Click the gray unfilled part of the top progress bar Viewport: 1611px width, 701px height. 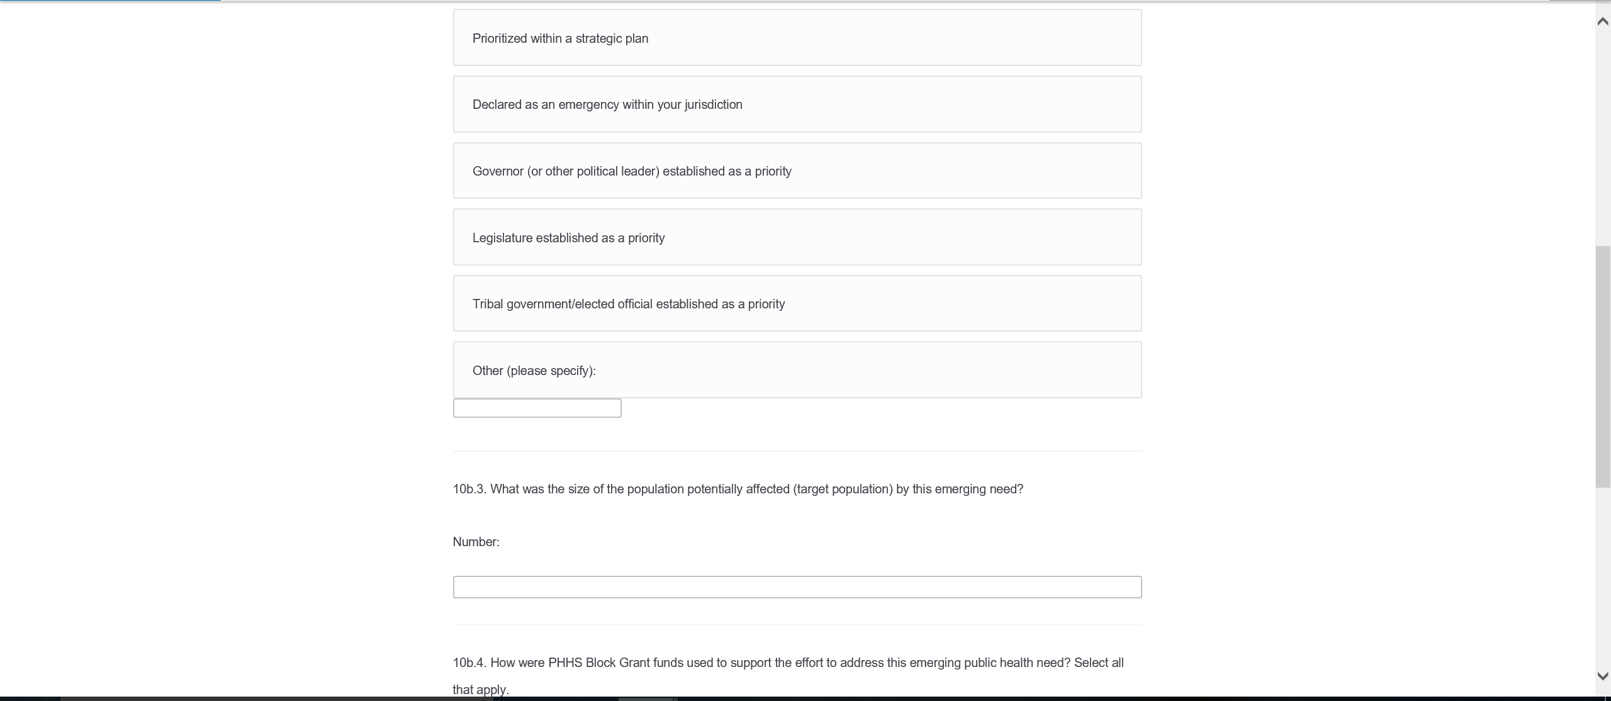pyautogui.click(x=881, y=1)
